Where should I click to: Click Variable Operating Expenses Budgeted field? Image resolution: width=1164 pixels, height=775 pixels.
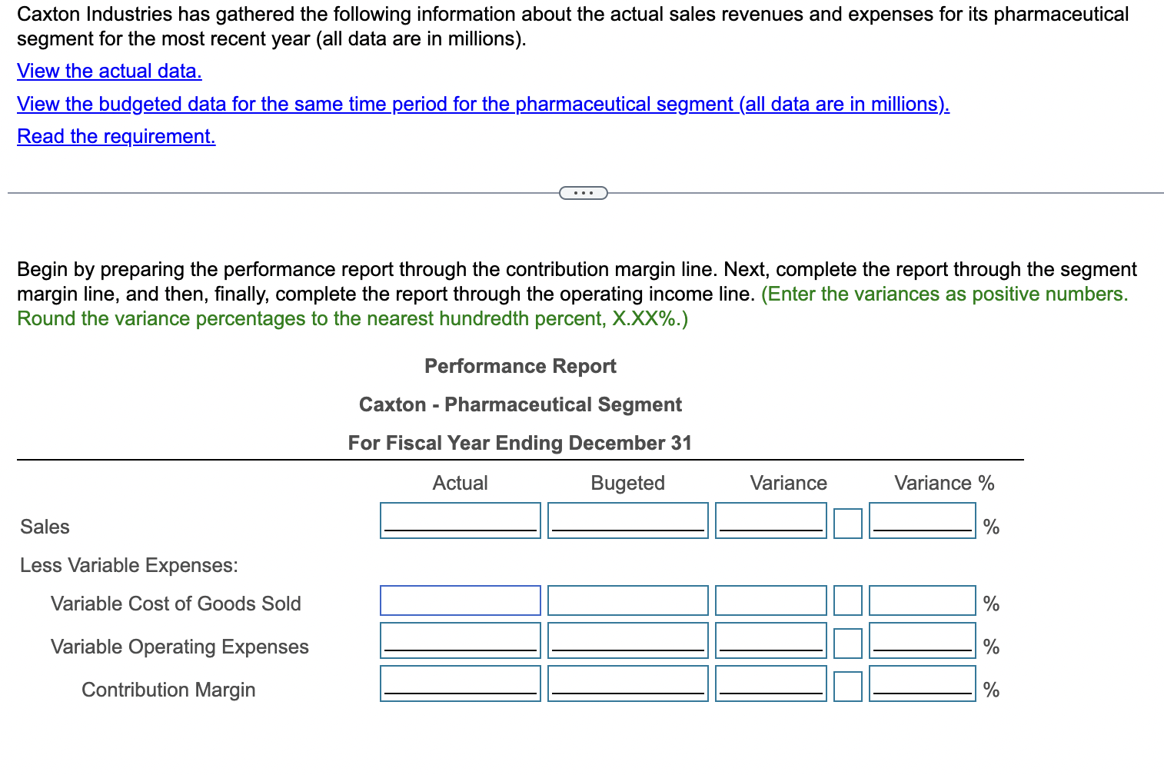click(628, 640)
